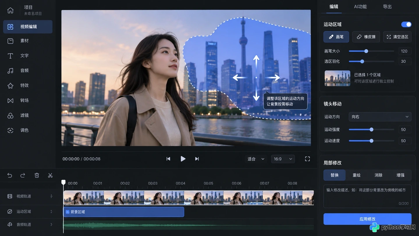Switch to the 导出 tab
Viewport: 419px width, 236px height.
click(x=387, y=7)
